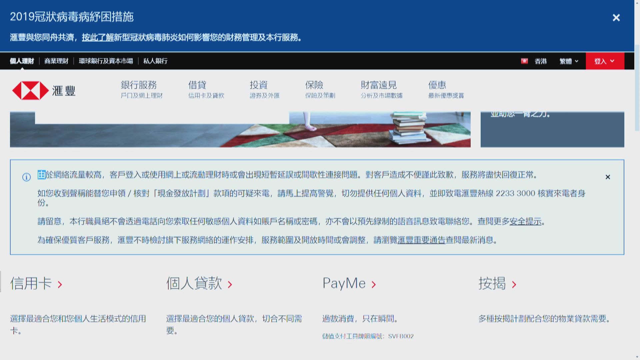Click the red arrow beside 個人貸款

point(229,285)
